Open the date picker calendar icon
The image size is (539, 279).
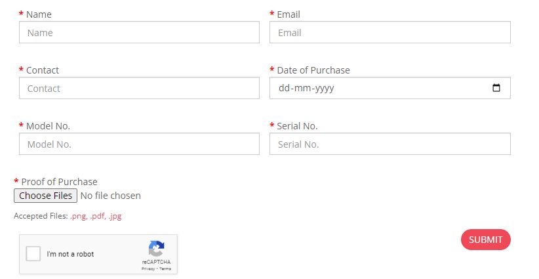[x=496, y=88]
